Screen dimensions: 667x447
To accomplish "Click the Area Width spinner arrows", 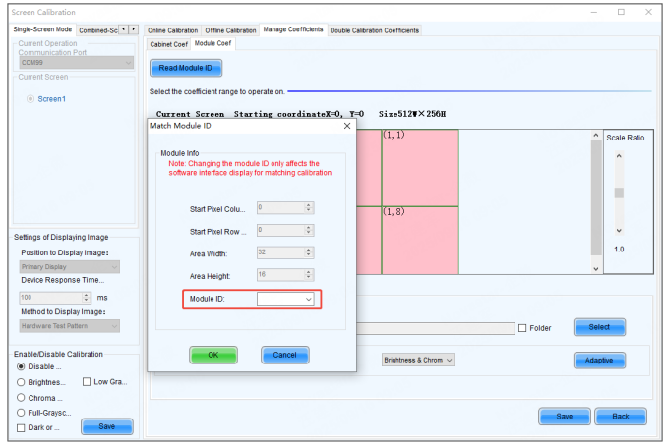I will coord(309,252).
